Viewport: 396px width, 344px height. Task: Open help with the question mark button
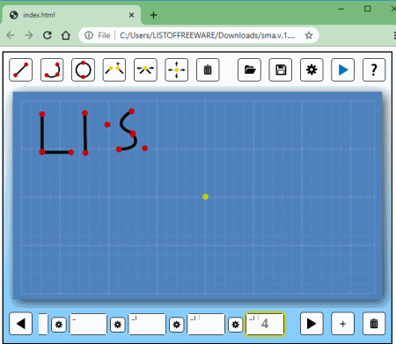click(x=374, y=70)
